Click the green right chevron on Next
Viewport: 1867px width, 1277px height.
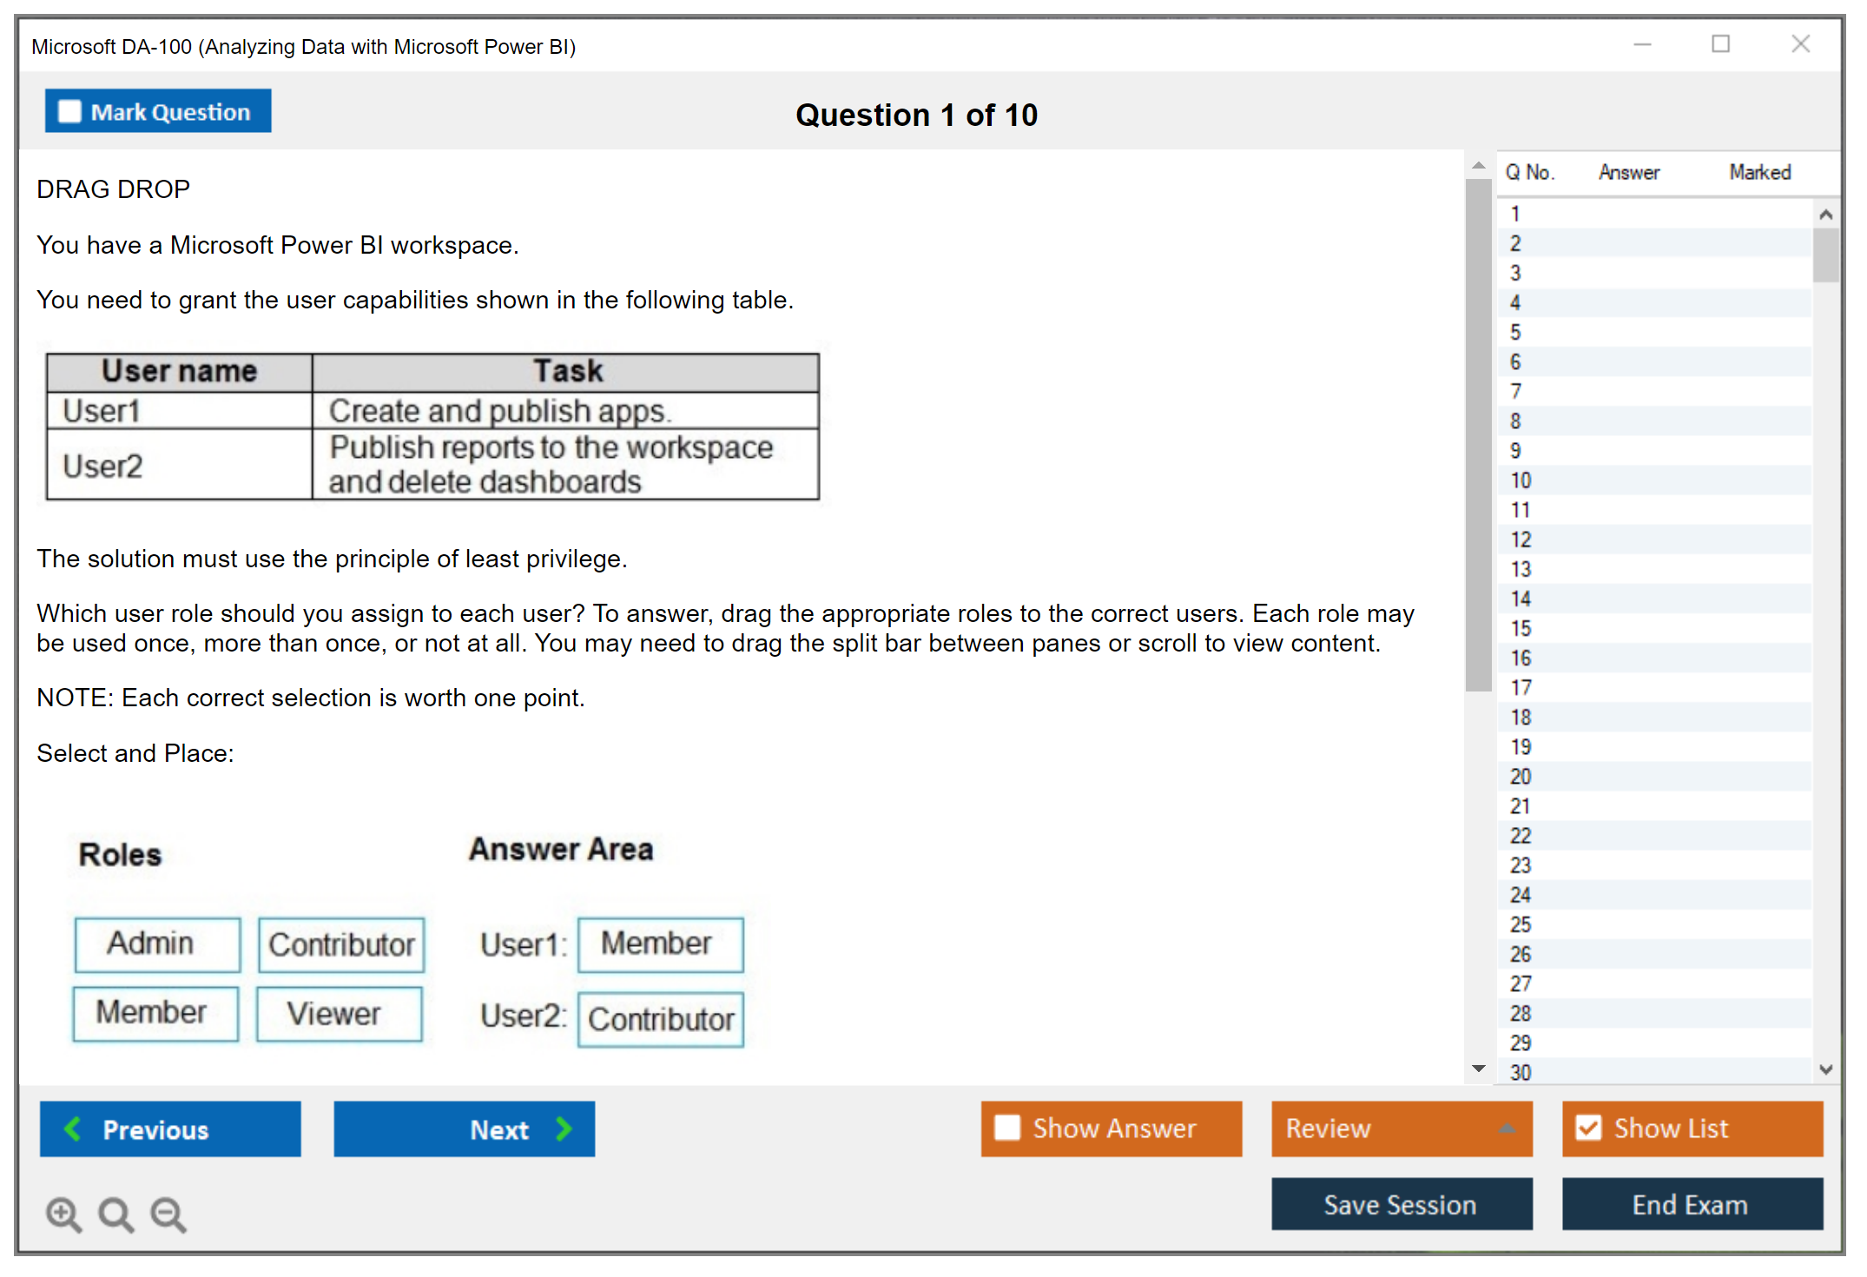click(x=564, y=1128)
